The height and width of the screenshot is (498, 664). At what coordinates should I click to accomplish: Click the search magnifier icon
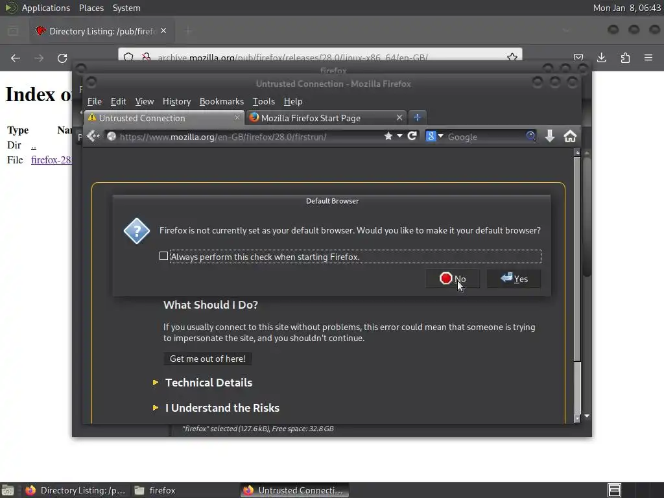pos(530,136)
